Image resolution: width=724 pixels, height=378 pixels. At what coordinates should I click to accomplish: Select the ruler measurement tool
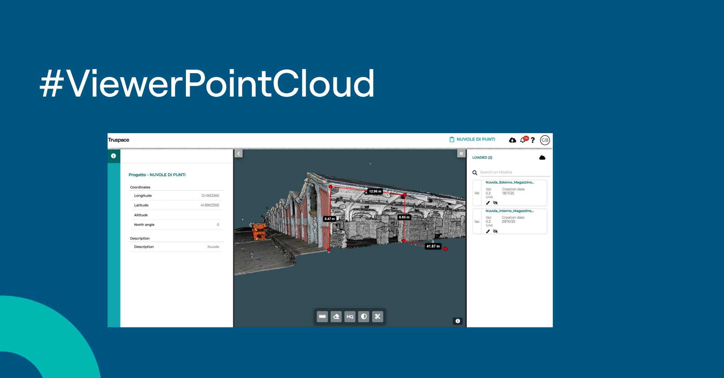point(322,317)
